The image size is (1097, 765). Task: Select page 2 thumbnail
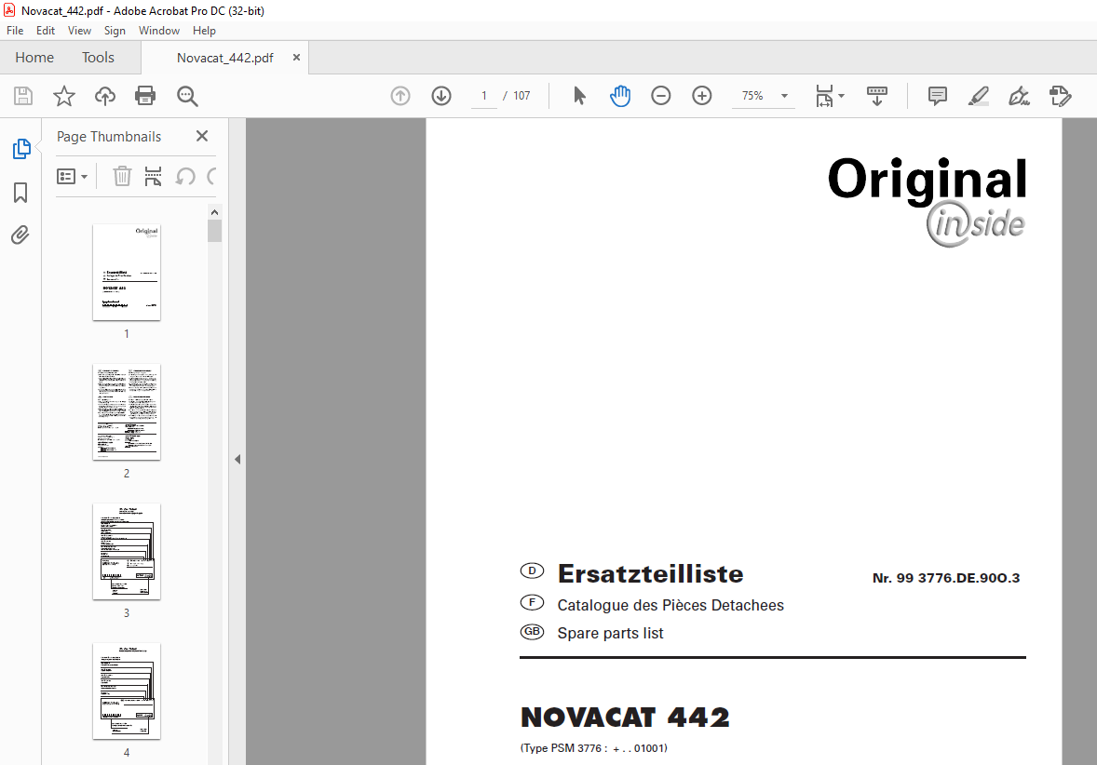click(127, 412)
